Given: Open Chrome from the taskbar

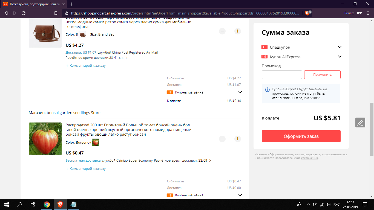Looking at the screenshot, I should 47,204.
